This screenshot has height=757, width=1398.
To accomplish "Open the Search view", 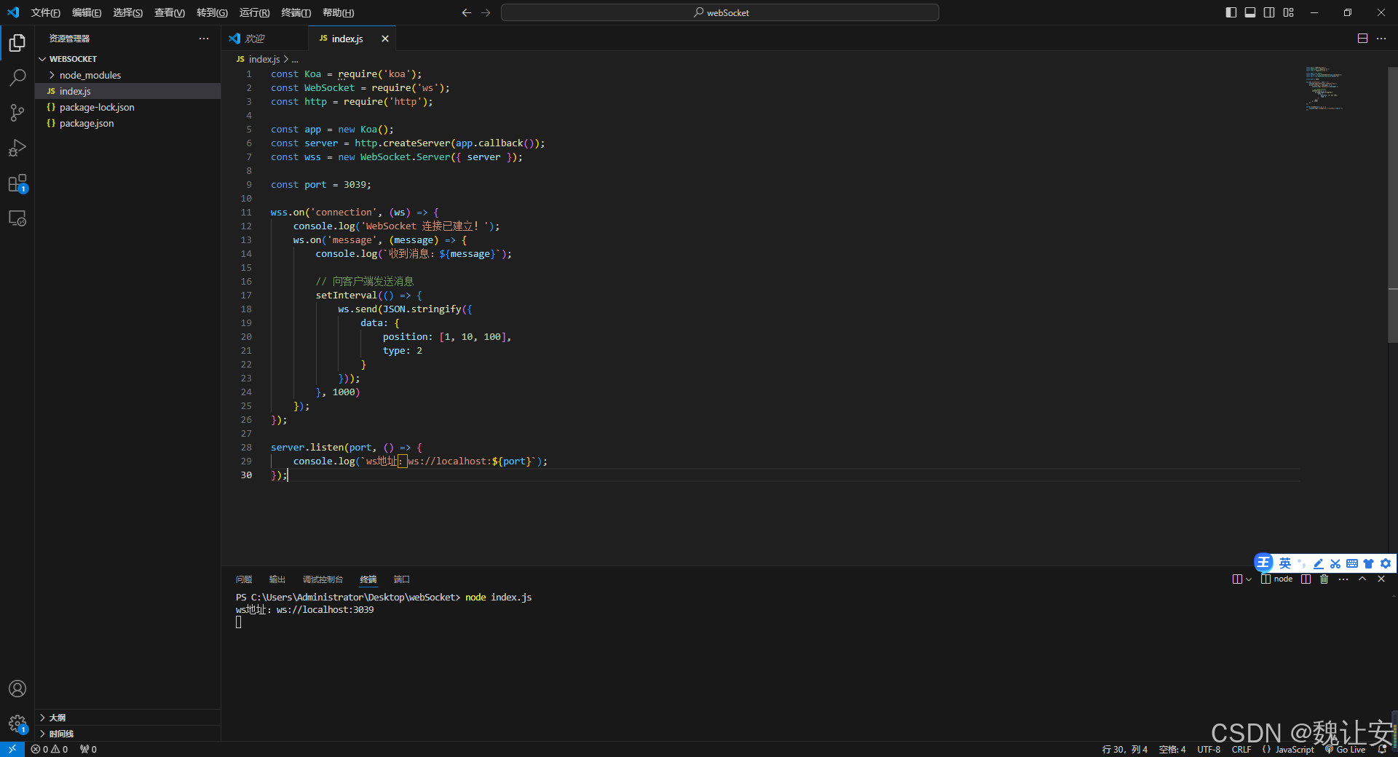I will (x=17, y=78).
